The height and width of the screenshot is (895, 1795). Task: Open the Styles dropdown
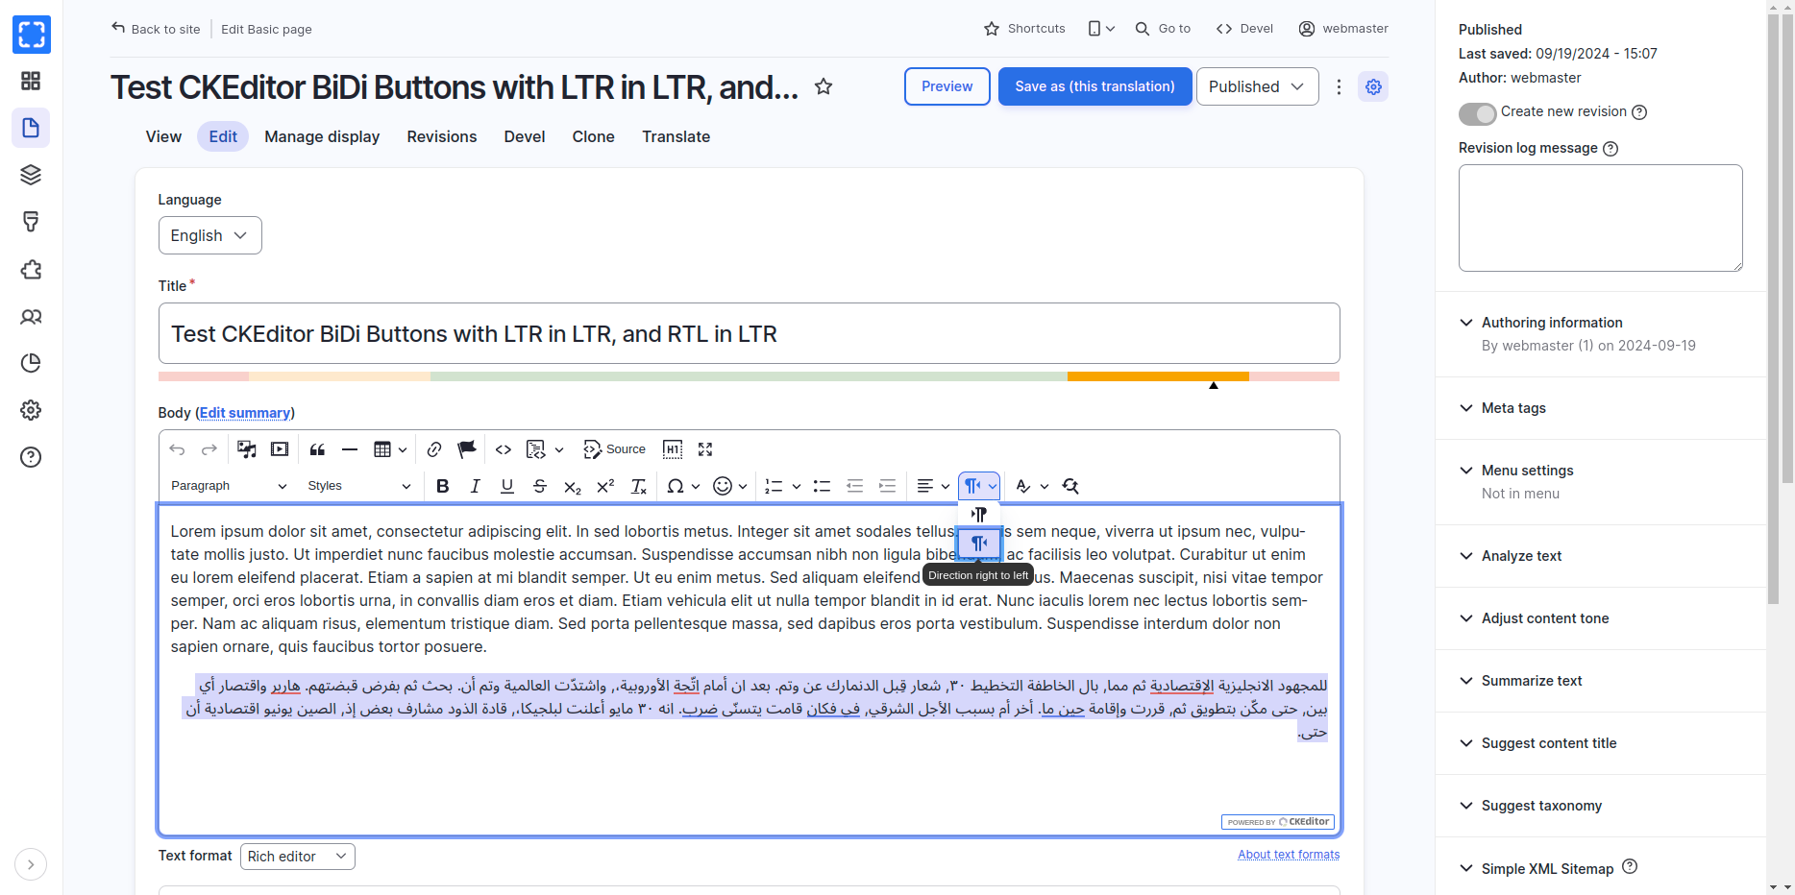[359, 486]
